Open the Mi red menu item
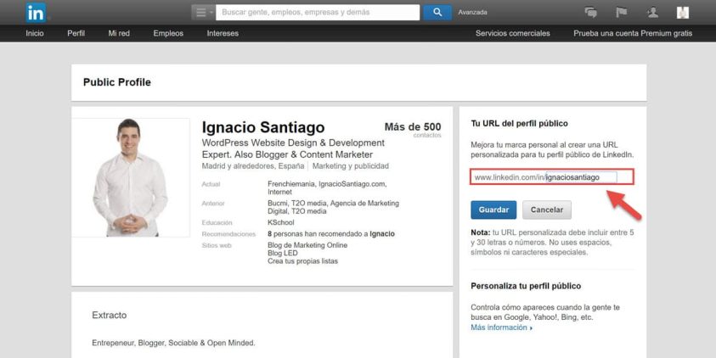 (119, 33)
